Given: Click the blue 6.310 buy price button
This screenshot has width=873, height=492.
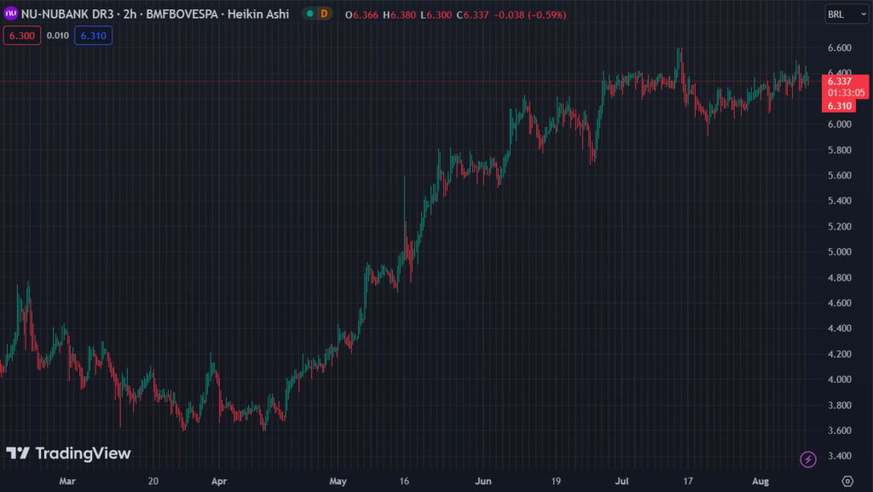Looking at the screenshot, I should pos(94,36).
